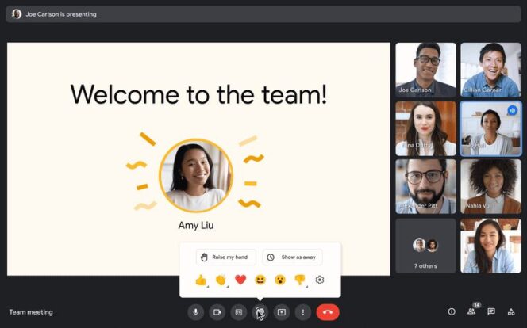Select Joe Carlson's video tile
The image size is (527, 328).
click(x=426, y=70)
